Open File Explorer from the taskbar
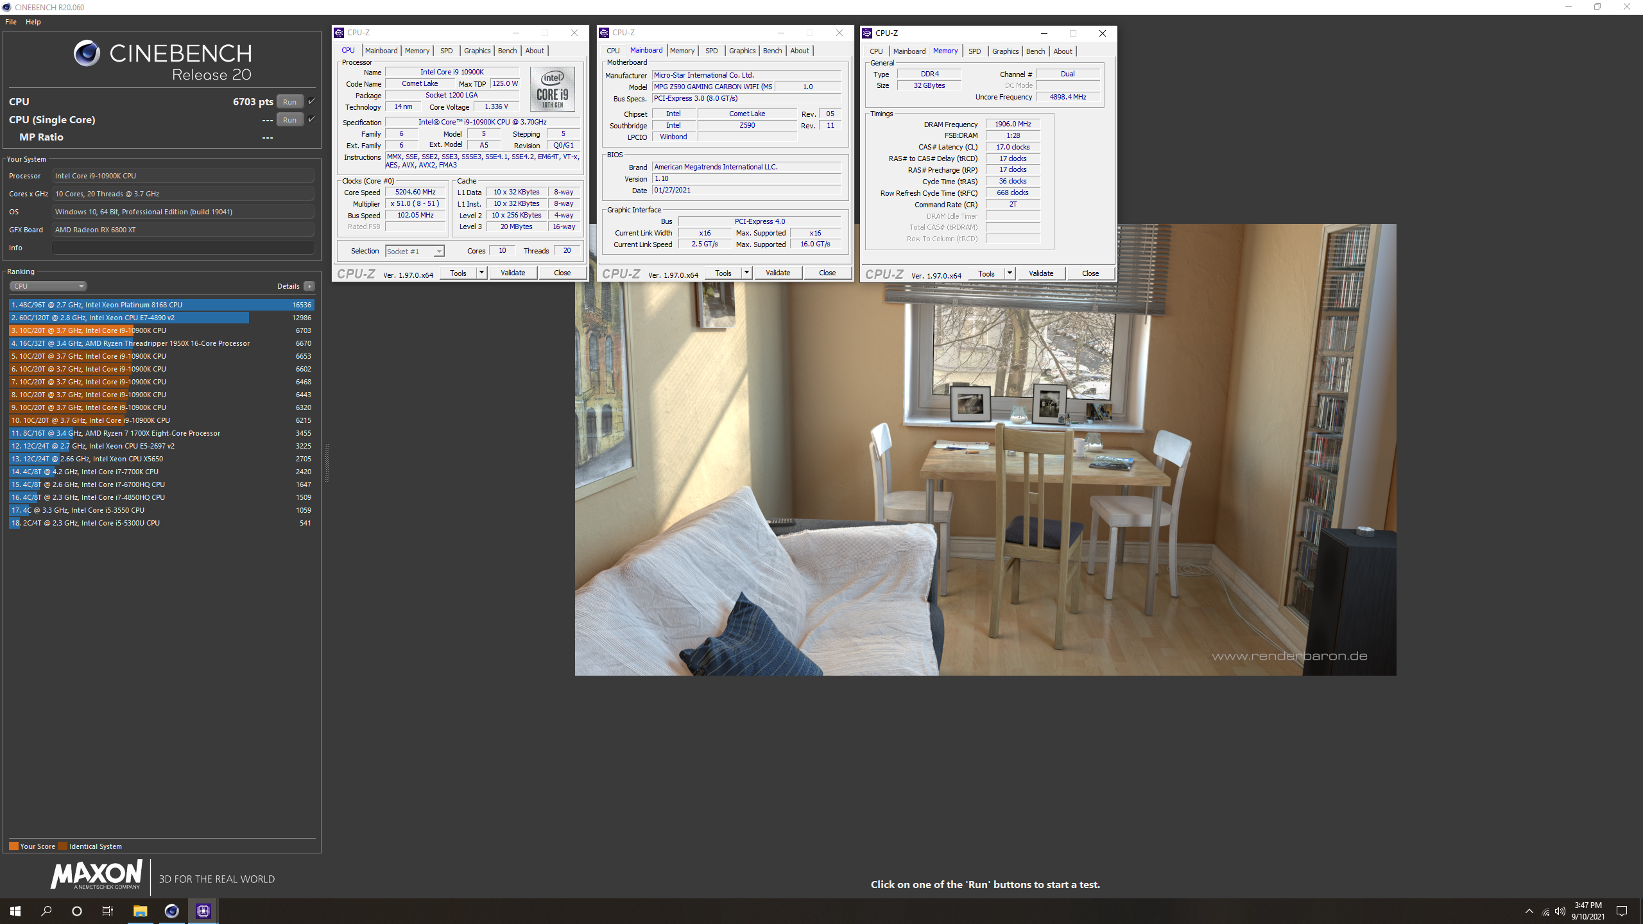 tap(141, 911)
